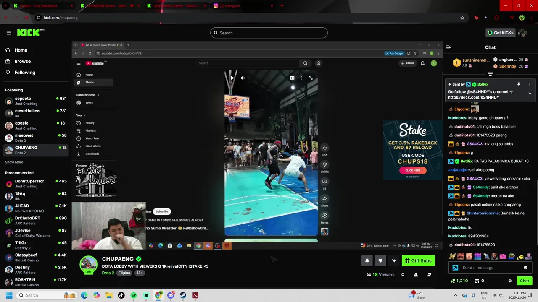Click the Get KICKs button
The height and width of the screenshot is (302, 538).
[x=500, y=33]
